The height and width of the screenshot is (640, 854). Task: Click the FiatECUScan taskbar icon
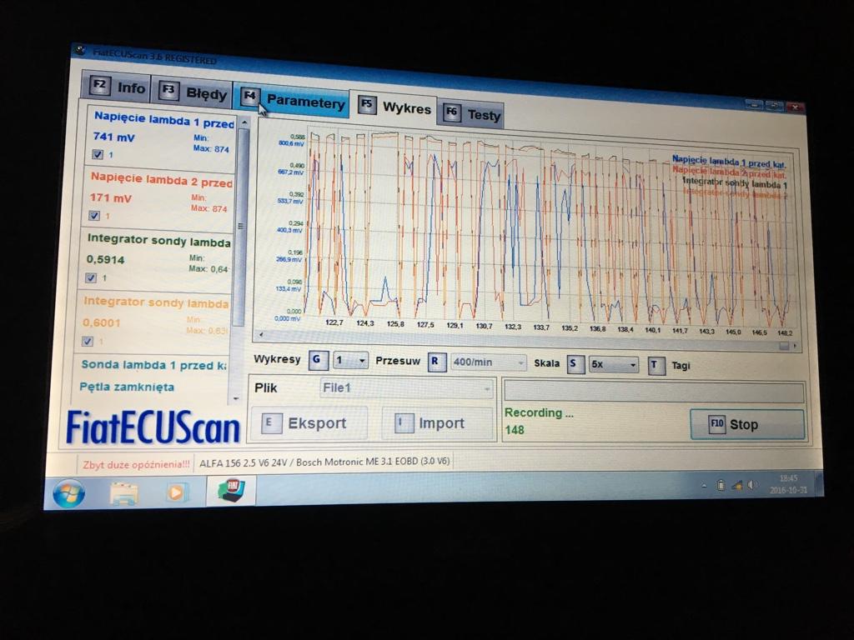click(x=231, y=490)
